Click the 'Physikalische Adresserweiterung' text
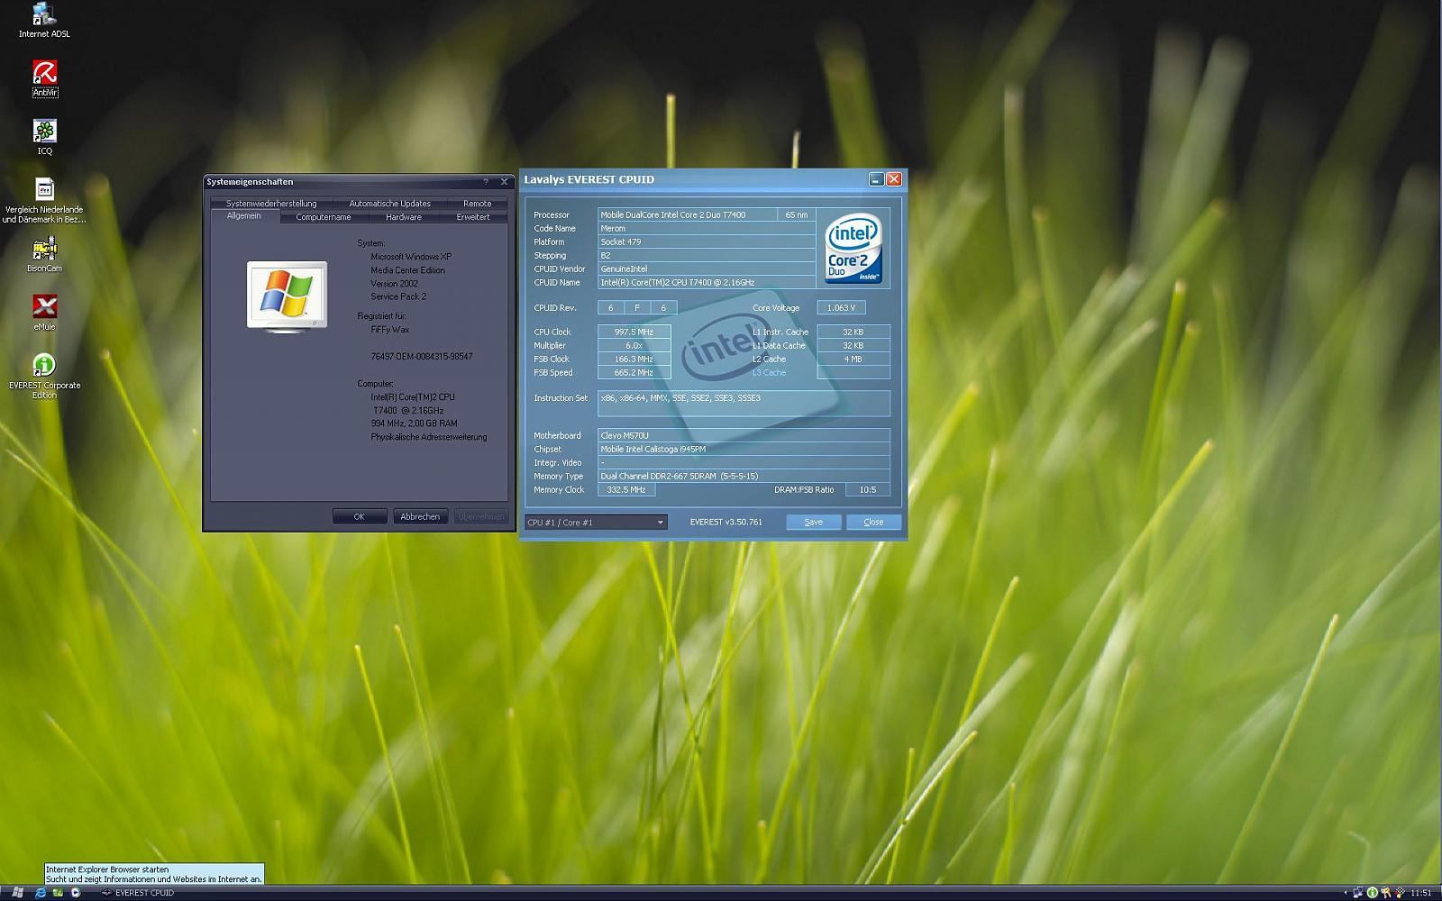Image resolution: width=1442 pixels, height=901 pixels. coord(429,437)
